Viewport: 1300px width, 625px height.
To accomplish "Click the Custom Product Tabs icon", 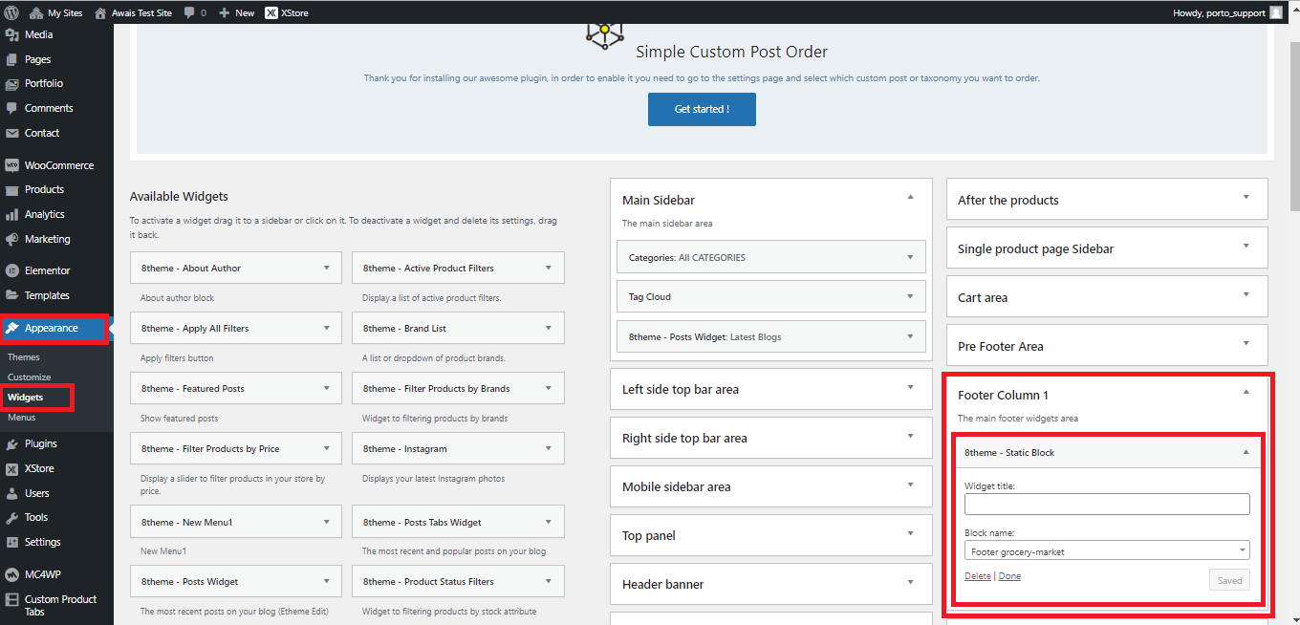I will [12, 599].
